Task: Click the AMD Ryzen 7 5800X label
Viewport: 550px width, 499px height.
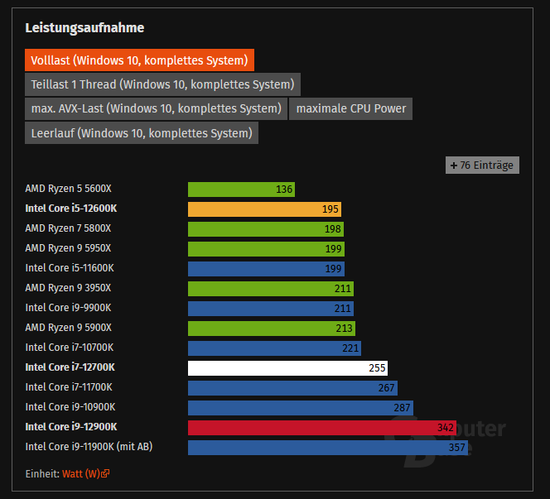Action: tap(68, 228)
